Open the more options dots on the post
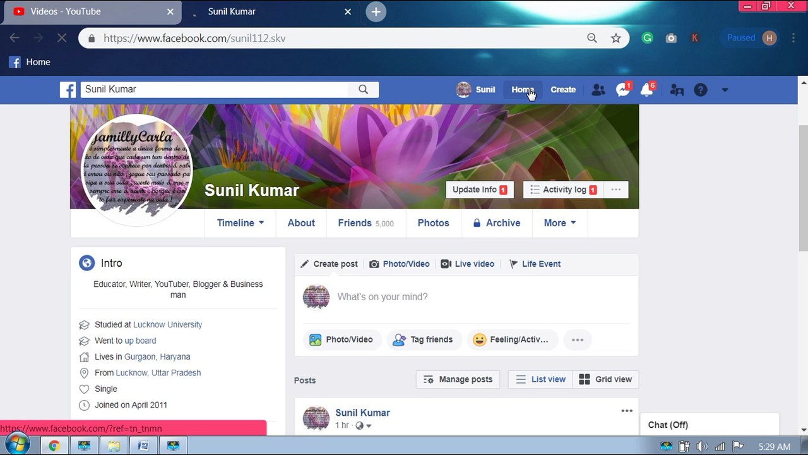 tap(627, 411)
